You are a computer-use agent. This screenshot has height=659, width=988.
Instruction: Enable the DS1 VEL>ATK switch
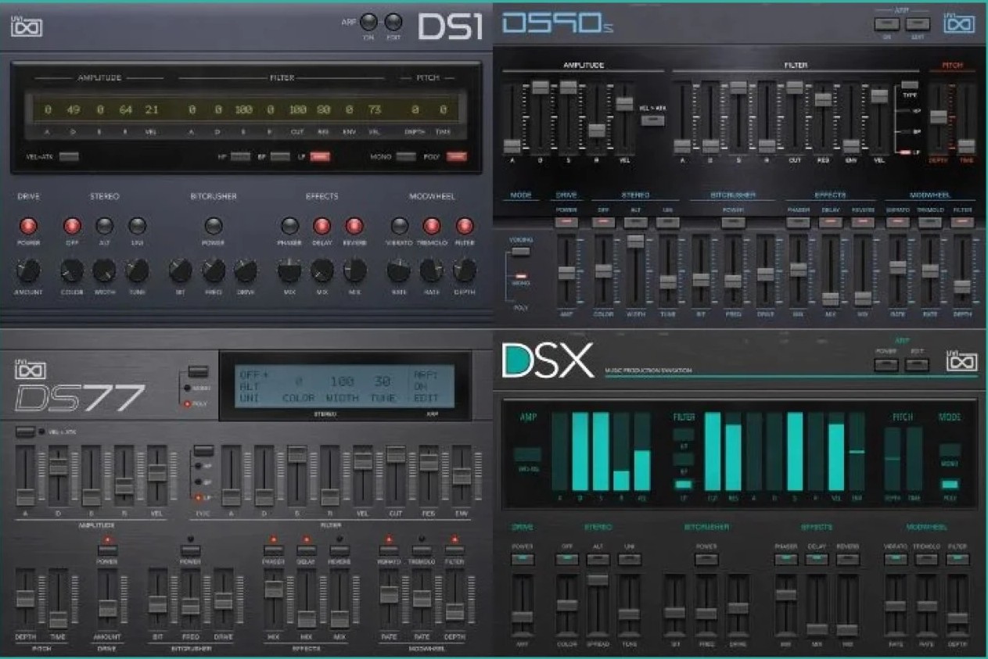pos(69,156)
